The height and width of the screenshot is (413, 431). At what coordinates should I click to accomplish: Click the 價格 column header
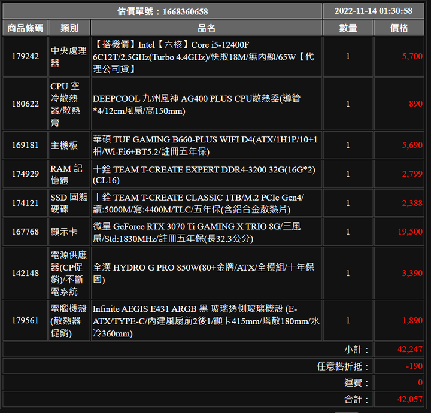tap(399, 28)
